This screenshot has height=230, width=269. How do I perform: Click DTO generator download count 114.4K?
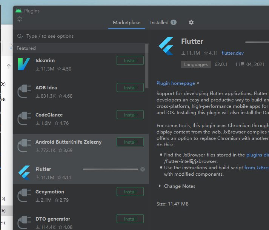click(46, 227)
